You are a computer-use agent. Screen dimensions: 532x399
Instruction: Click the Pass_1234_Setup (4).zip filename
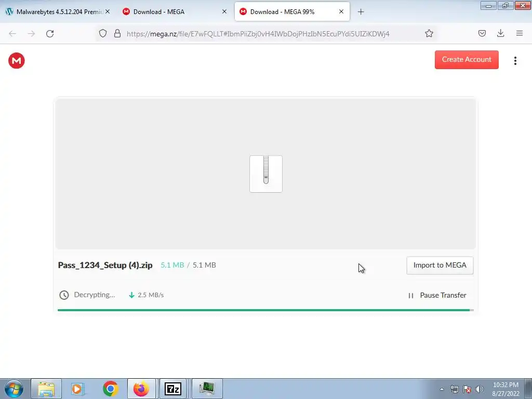[x=105, y=265]
